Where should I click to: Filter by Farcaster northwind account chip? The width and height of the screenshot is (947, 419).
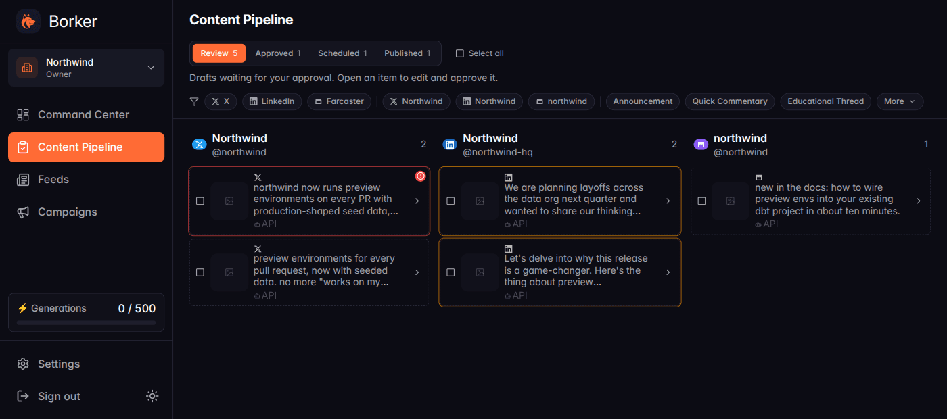point(561,101)
